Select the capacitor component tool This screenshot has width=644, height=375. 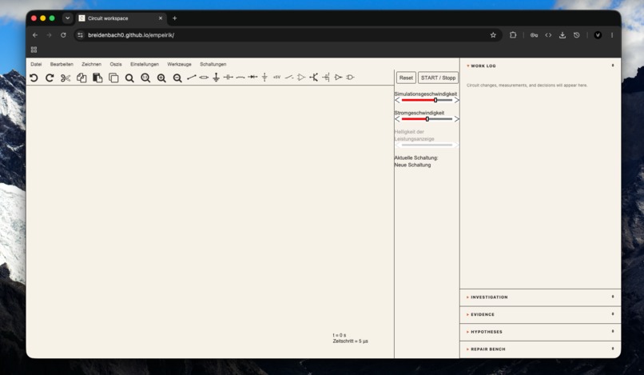click(229, 78)
